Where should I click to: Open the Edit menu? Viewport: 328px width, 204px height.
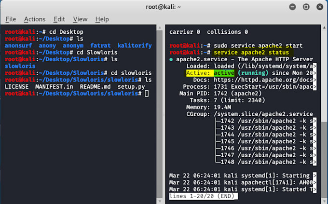pyautogui.click(x=59, y=19)
